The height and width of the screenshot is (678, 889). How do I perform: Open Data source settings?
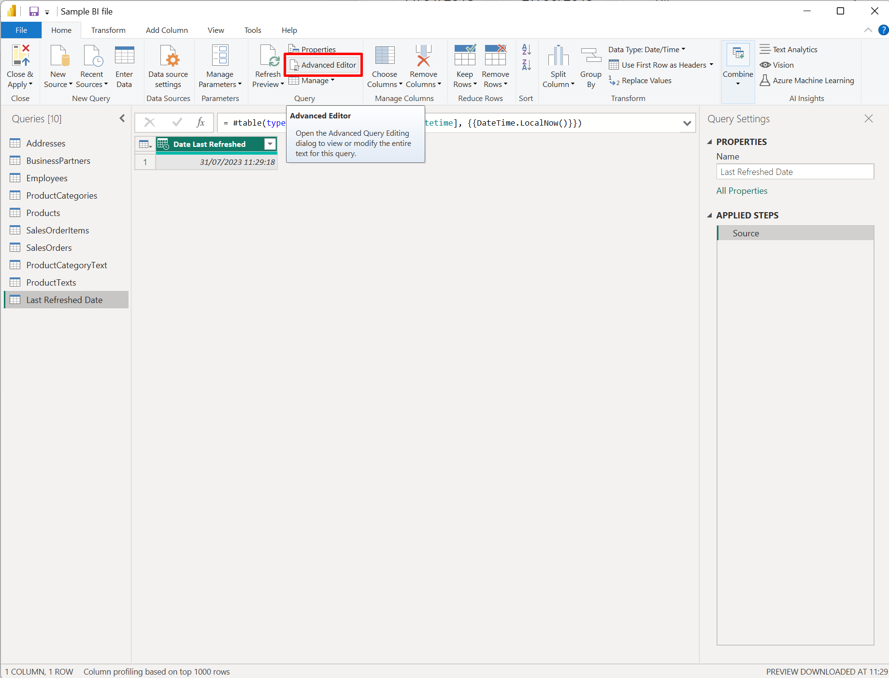pos(168,64)
